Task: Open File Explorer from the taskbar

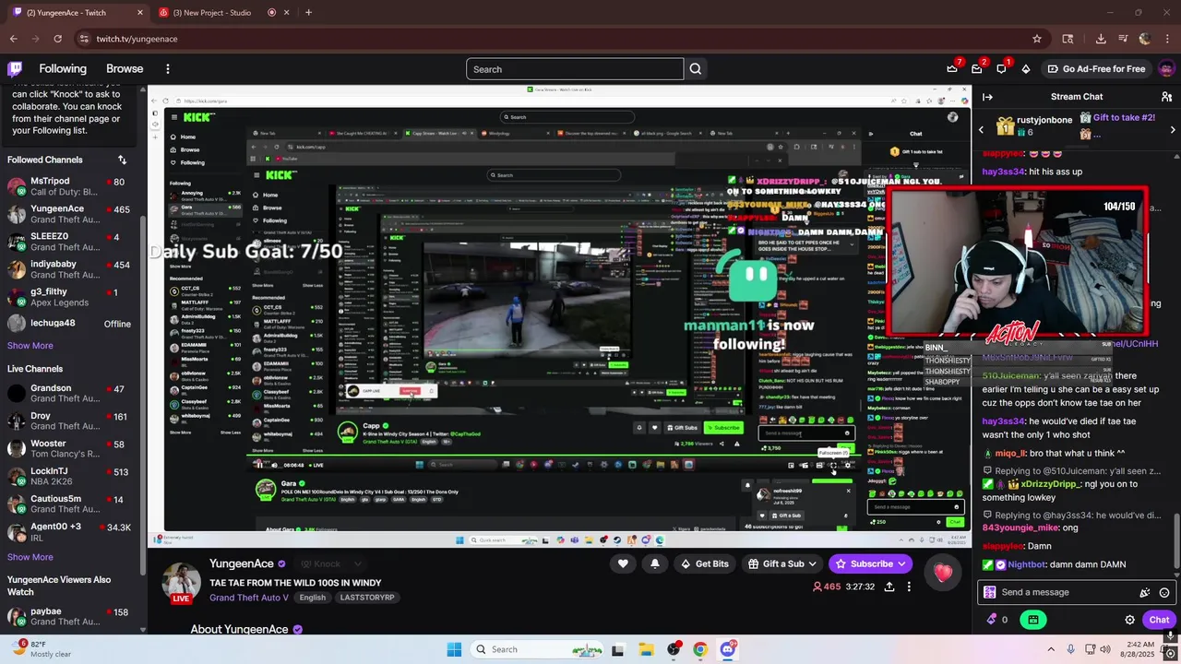Action: point(645,649)
